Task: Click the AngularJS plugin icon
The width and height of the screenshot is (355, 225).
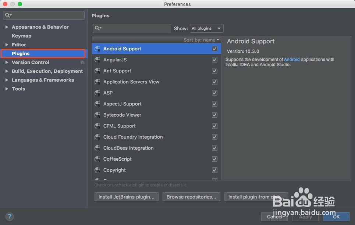Action: click(97, 60)
